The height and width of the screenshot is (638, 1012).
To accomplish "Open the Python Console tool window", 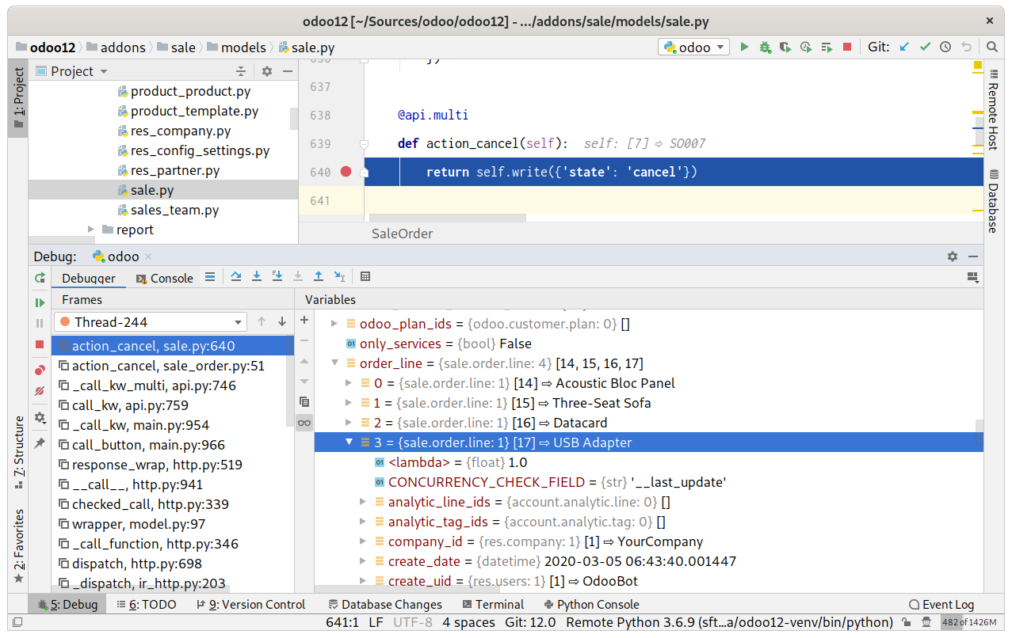I will [590, 604].
